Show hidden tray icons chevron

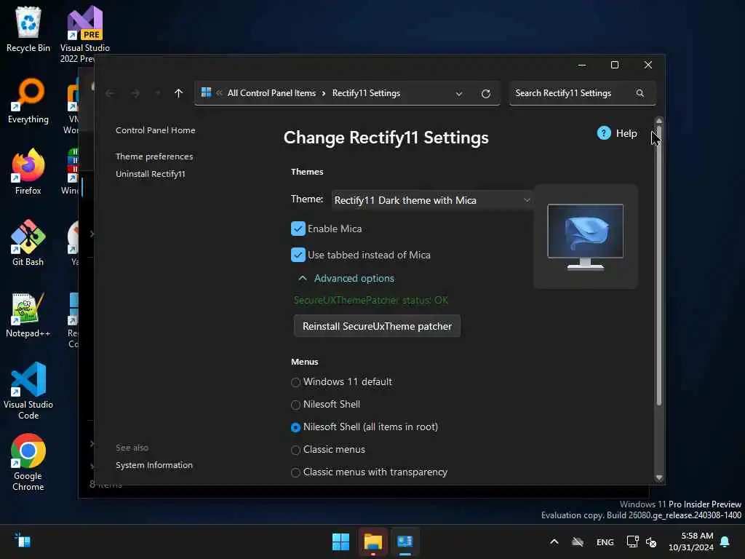tap(554, 542)
